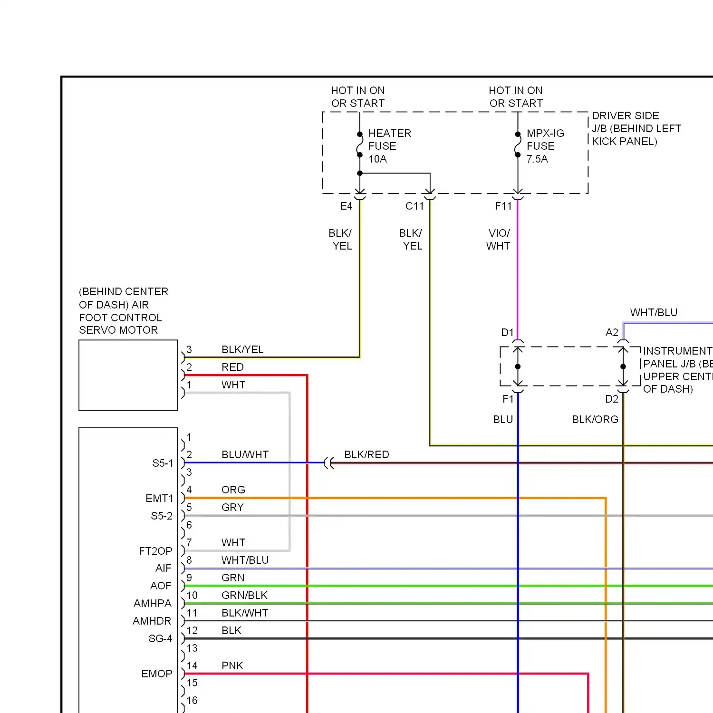This screenshot has width=713, height=713.
Task: Select the BLU/WHT wire label
Action: [245, 454]
